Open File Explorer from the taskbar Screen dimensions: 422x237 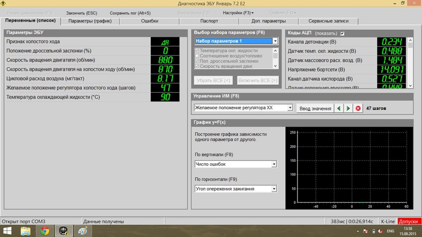click(25, 231)
